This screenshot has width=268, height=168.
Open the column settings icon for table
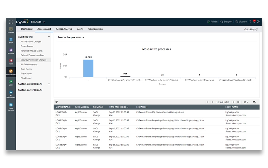[254, 102]
